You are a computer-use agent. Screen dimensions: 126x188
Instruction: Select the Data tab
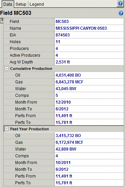(x=8, y=4)
